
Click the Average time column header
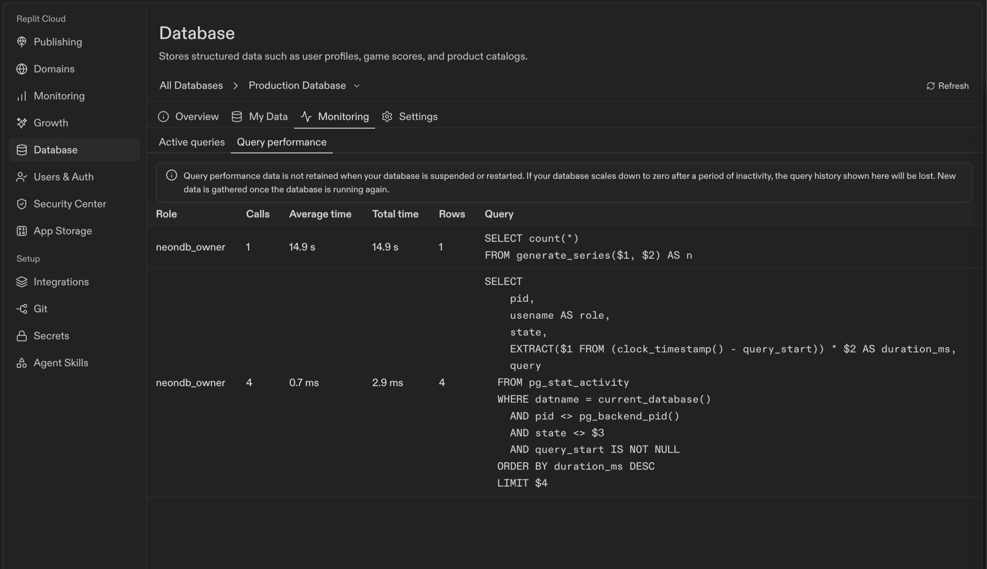pyautogui.click(x=320, y=214)
